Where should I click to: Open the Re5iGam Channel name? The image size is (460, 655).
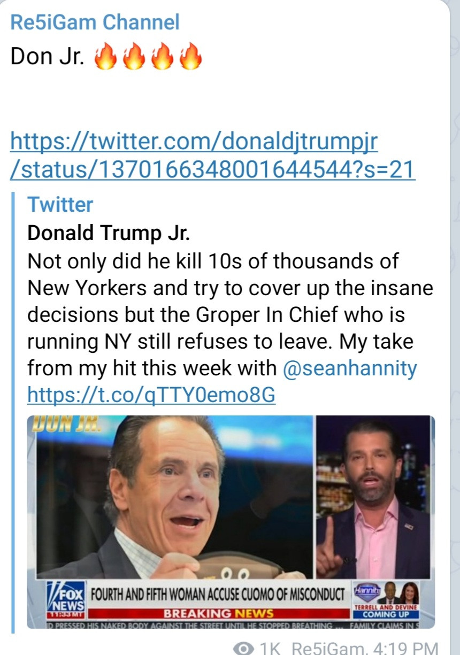[x=95, y=22]
